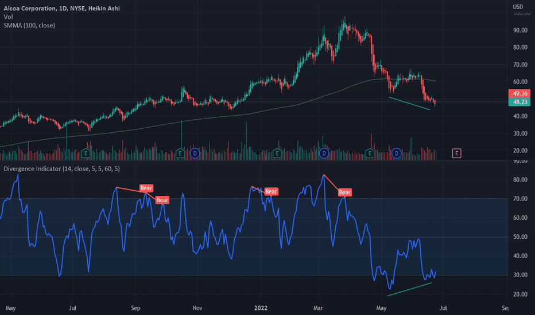Click the 50.00 level label in the indicator pane

pos(520,237)
